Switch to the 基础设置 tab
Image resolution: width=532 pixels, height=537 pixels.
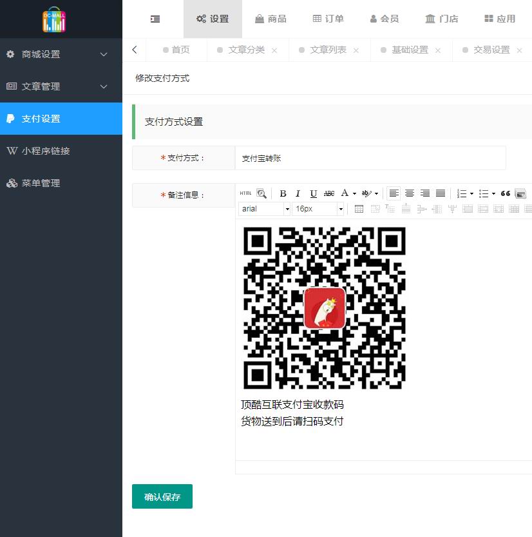click(410, 50)
